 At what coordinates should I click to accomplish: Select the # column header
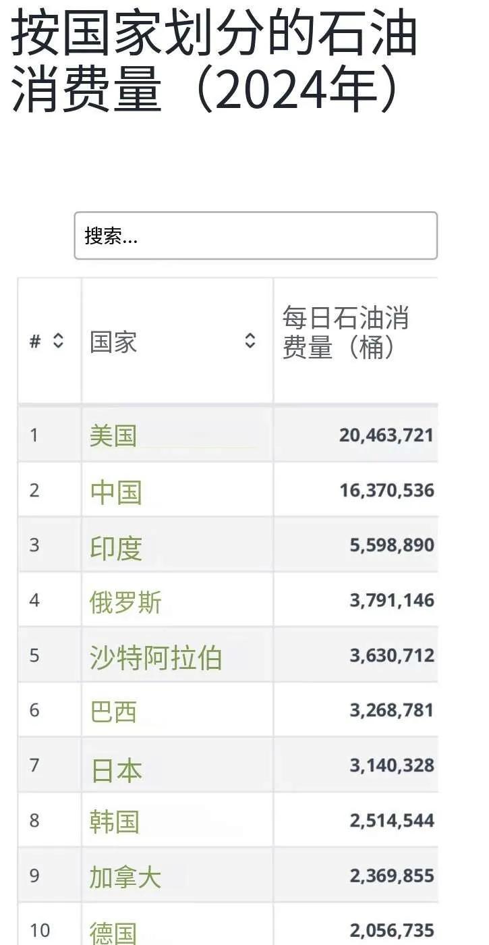pyautogui.click(x=35, y=342)
